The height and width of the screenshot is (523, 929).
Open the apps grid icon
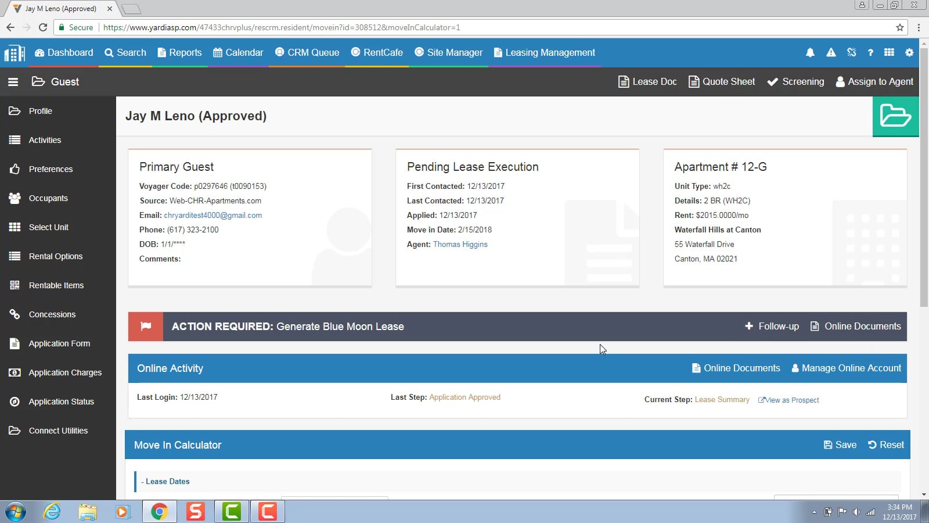point(889,52)
